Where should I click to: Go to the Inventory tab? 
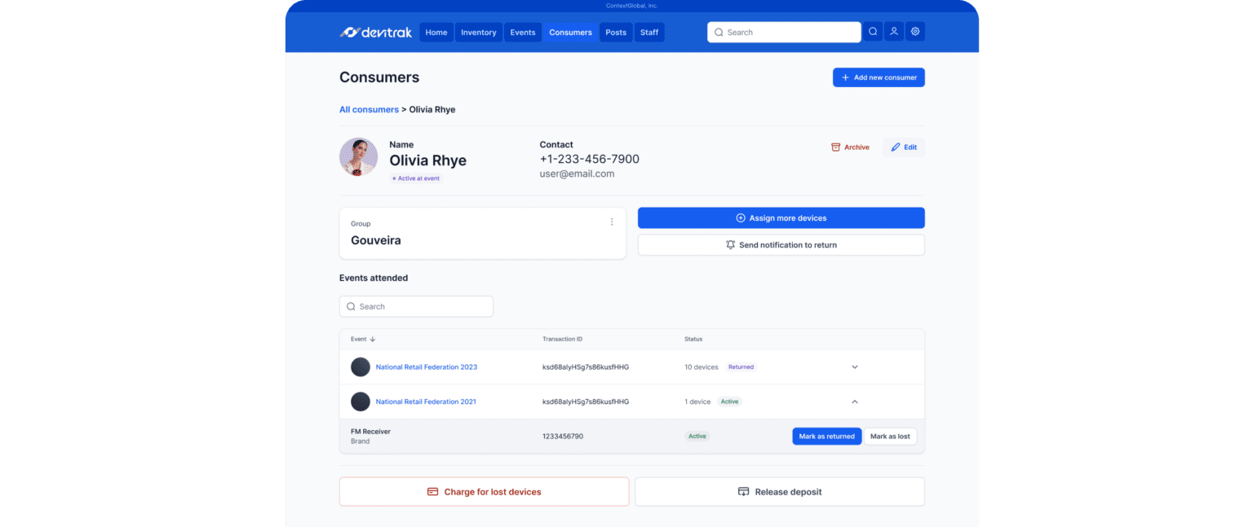(x=478, y=33)
